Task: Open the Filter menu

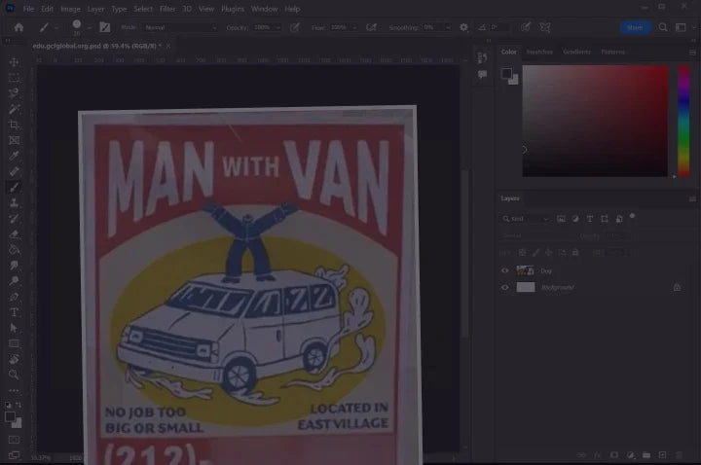Action: [x=167, y=9]
